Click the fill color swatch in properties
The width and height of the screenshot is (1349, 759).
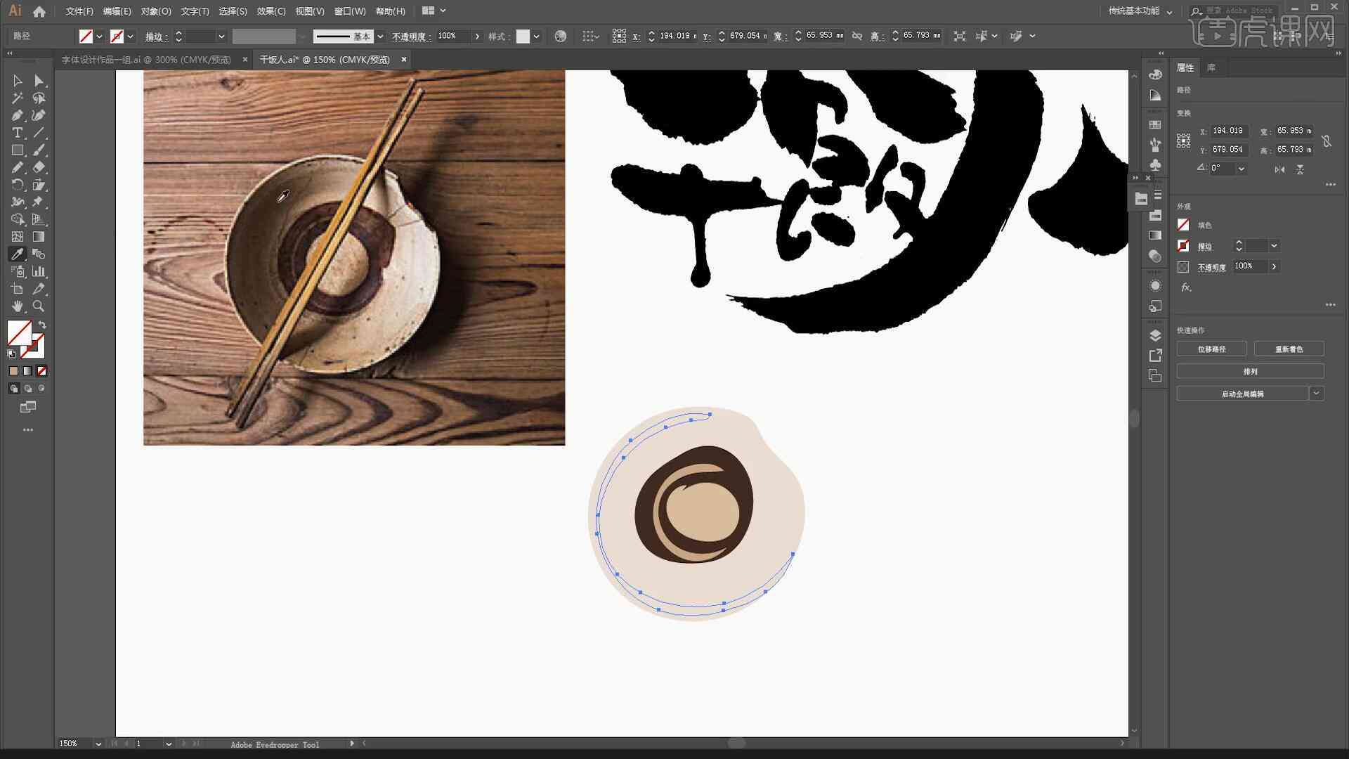tap(1184, 224)
